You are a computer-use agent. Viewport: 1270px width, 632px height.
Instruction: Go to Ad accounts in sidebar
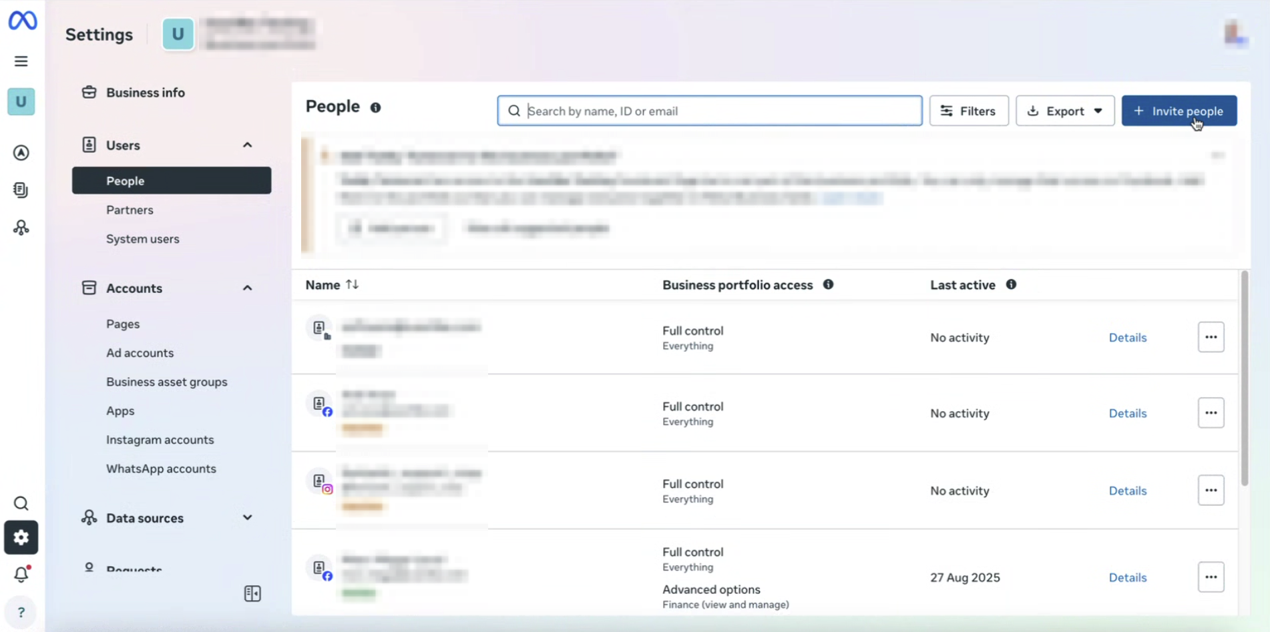(140, 353)
